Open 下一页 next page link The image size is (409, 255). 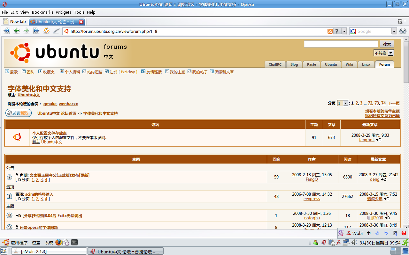click(x=394, y=103)
